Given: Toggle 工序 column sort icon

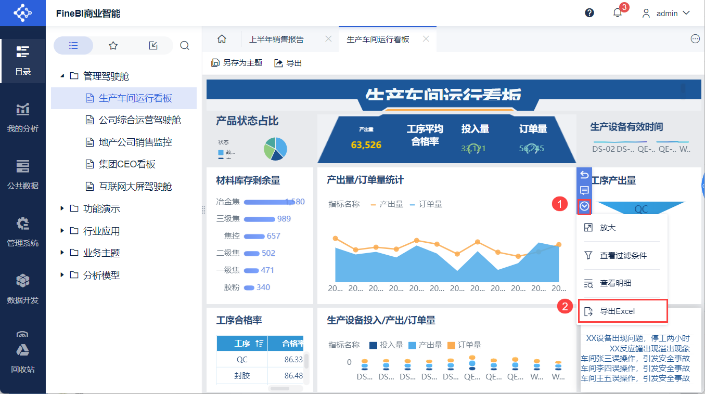Looking at the screenshot, I should [x=259, y=343].
